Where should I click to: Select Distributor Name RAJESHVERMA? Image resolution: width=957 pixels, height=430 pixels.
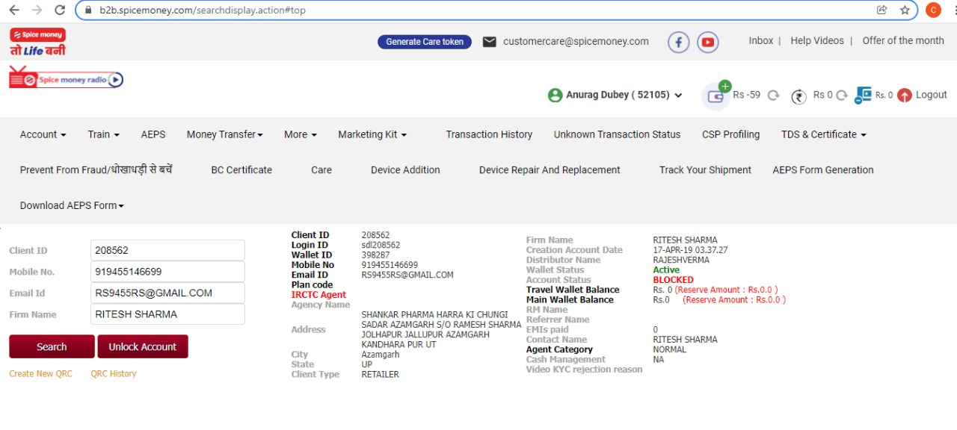(681, 260)
